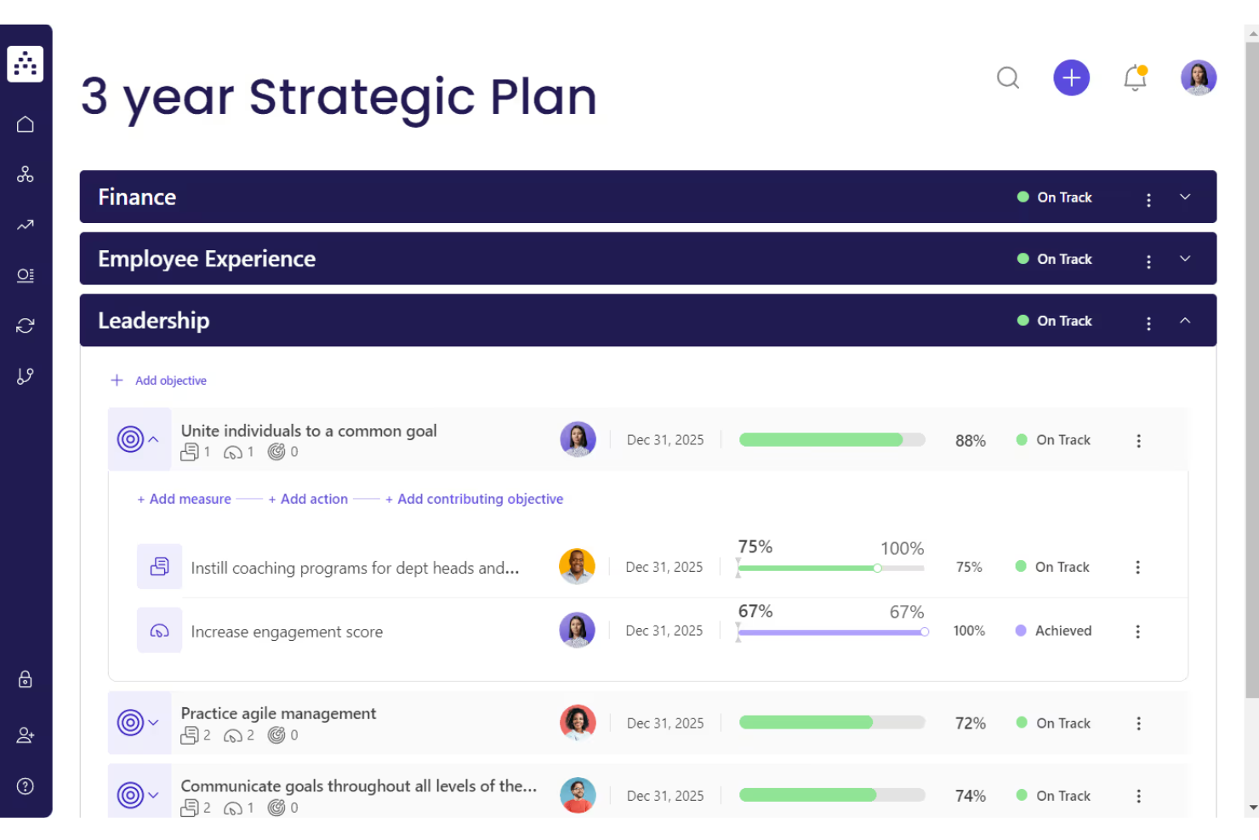The width and height of the screenshot is (1259, 840).
Task: Open the three-dot menu on the Finance row
Action: point(1148,198)
